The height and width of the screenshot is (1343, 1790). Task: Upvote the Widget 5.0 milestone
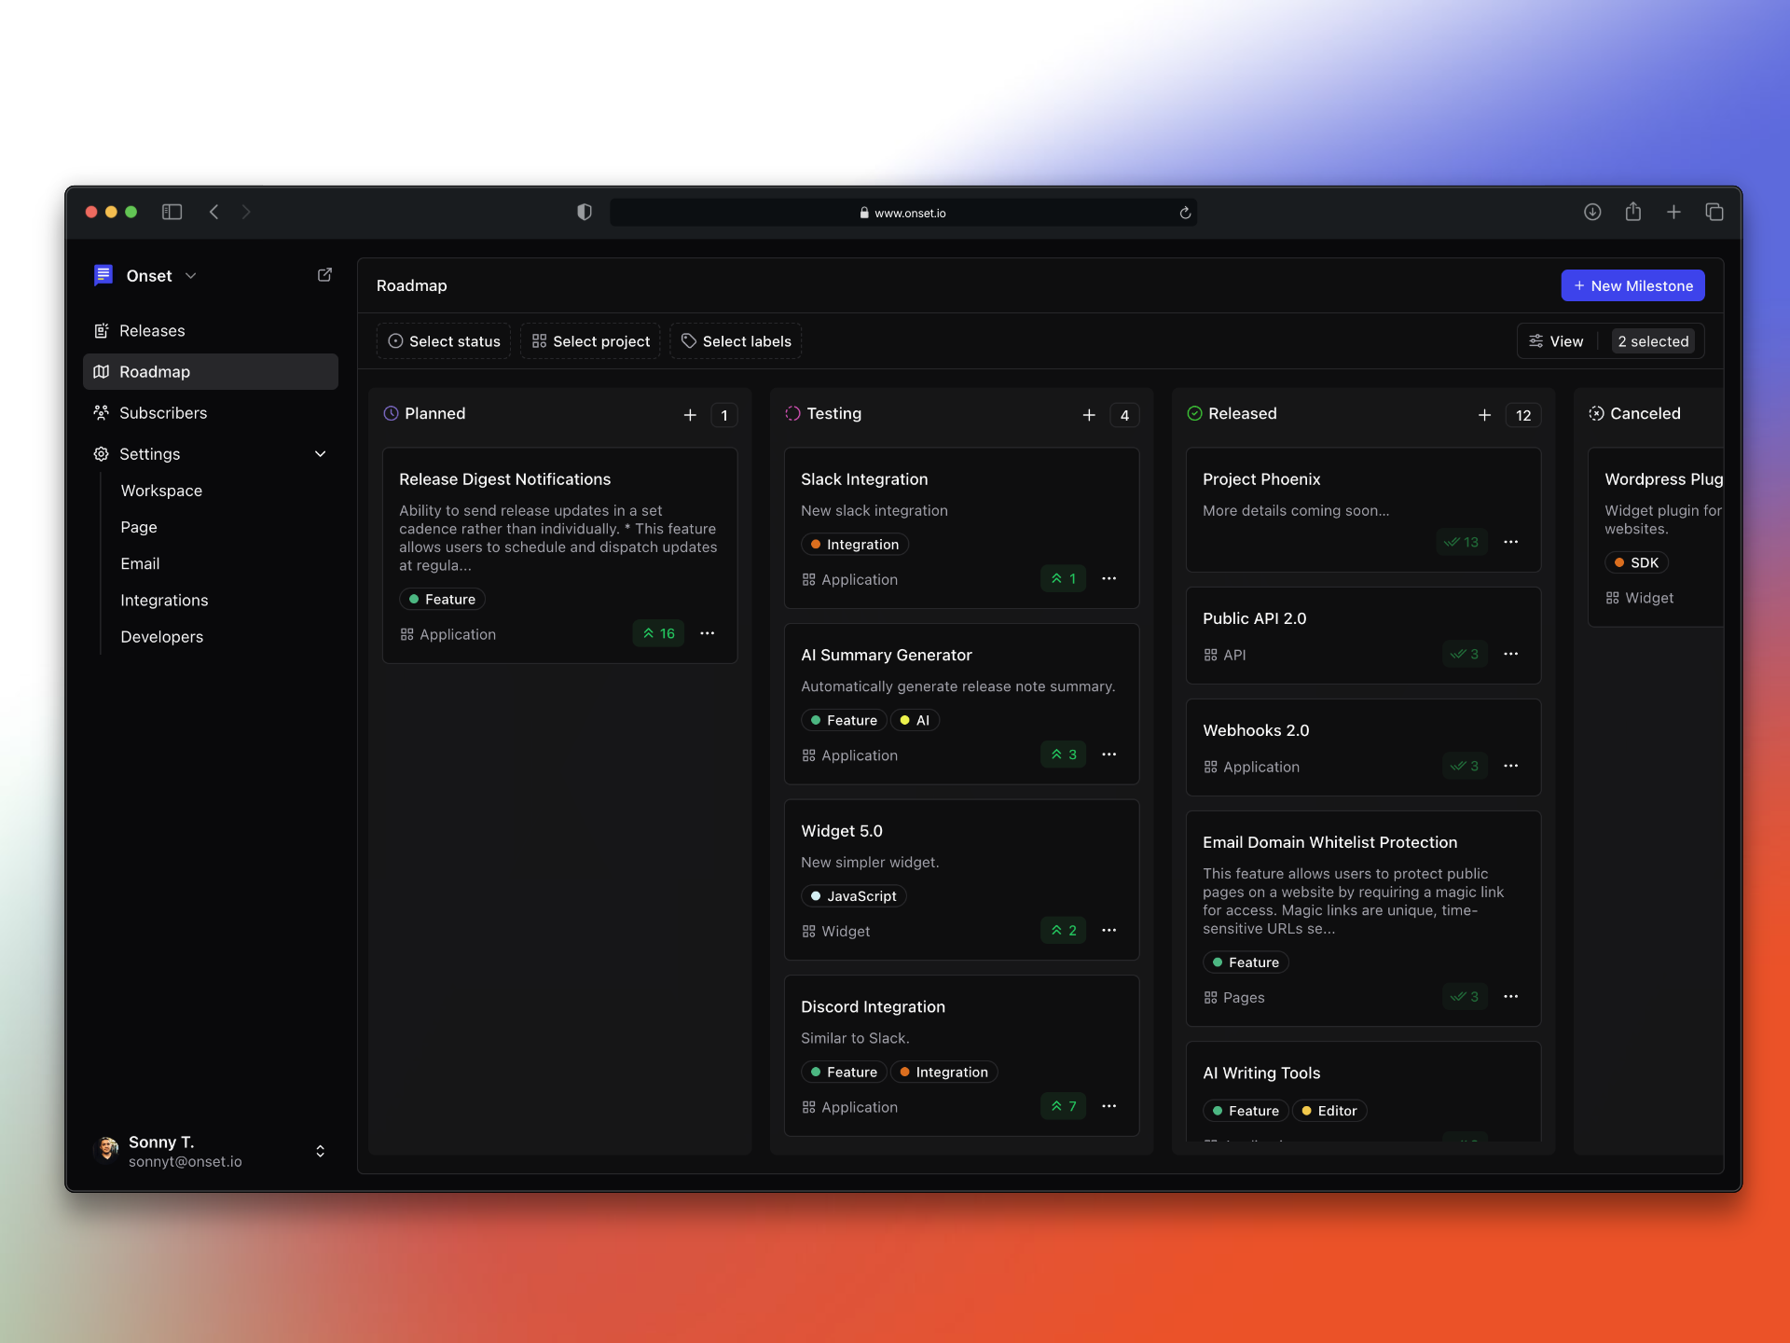tap(1063, 930)
